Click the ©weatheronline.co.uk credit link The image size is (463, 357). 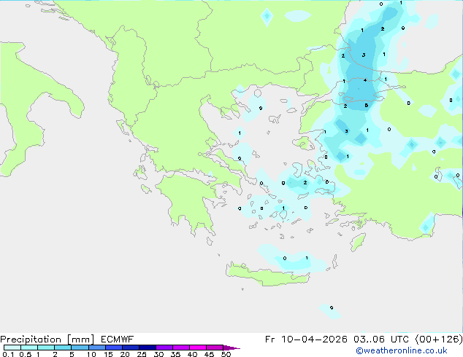(401, 350)
